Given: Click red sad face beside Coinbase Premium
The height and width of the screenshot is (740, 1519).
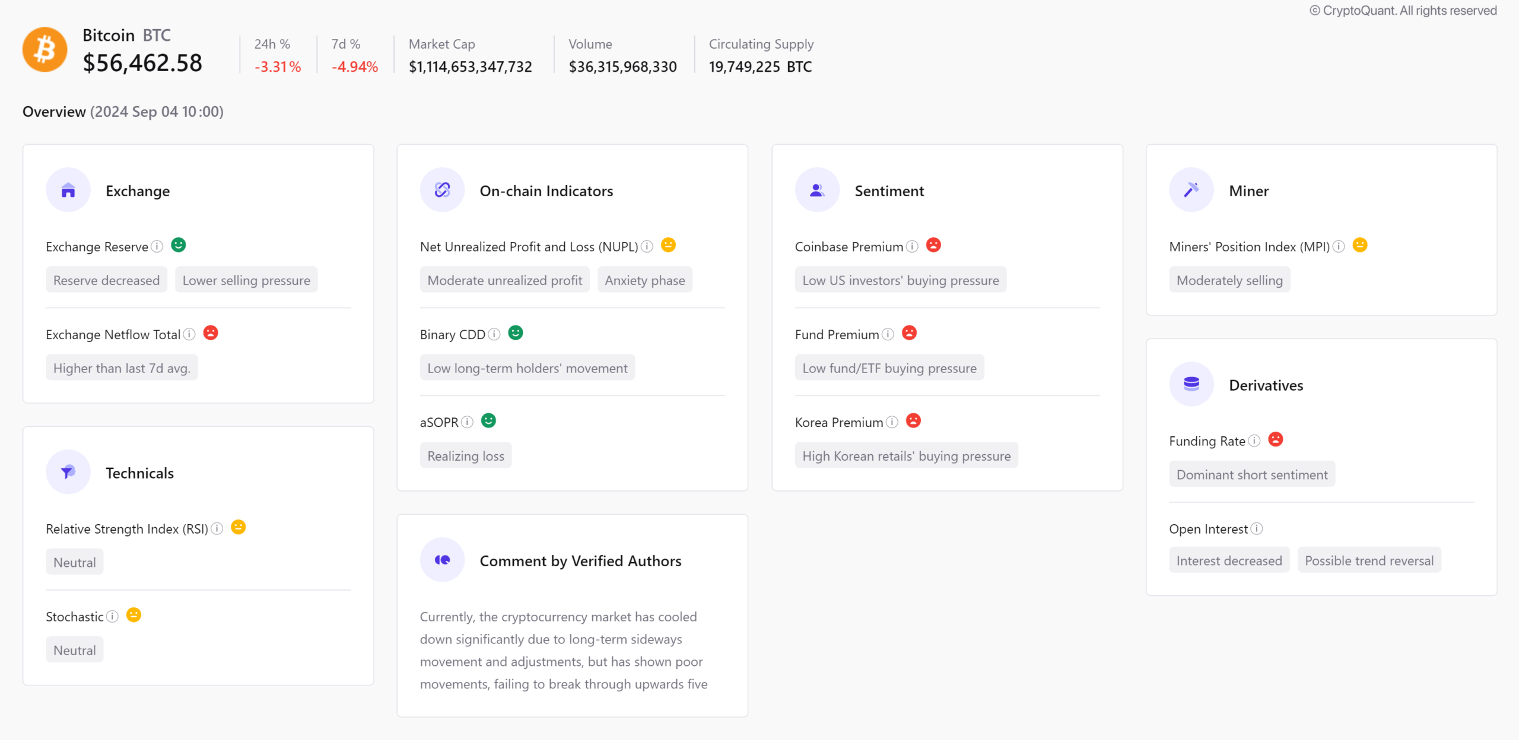Looking at the screenshot, I should 933,245.
